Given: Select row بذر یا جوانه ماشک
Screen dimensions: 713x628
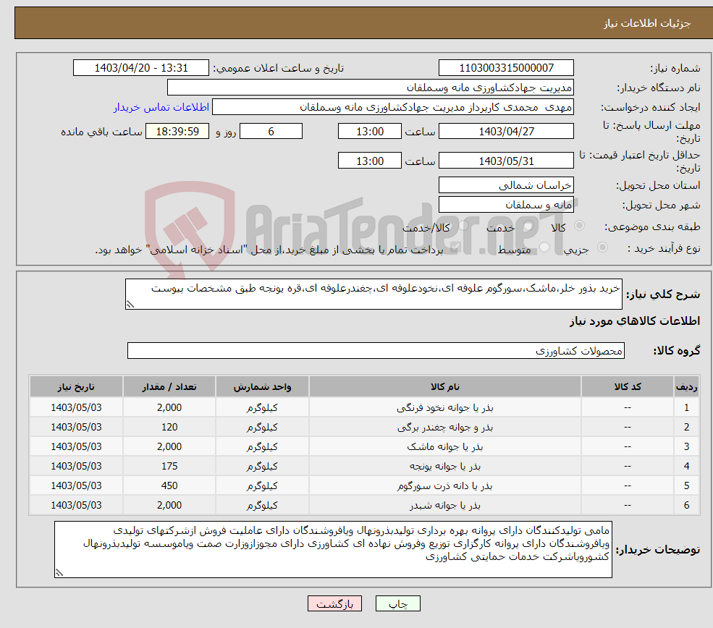Looking at the screenshot, I should click(x=365, y=446).
